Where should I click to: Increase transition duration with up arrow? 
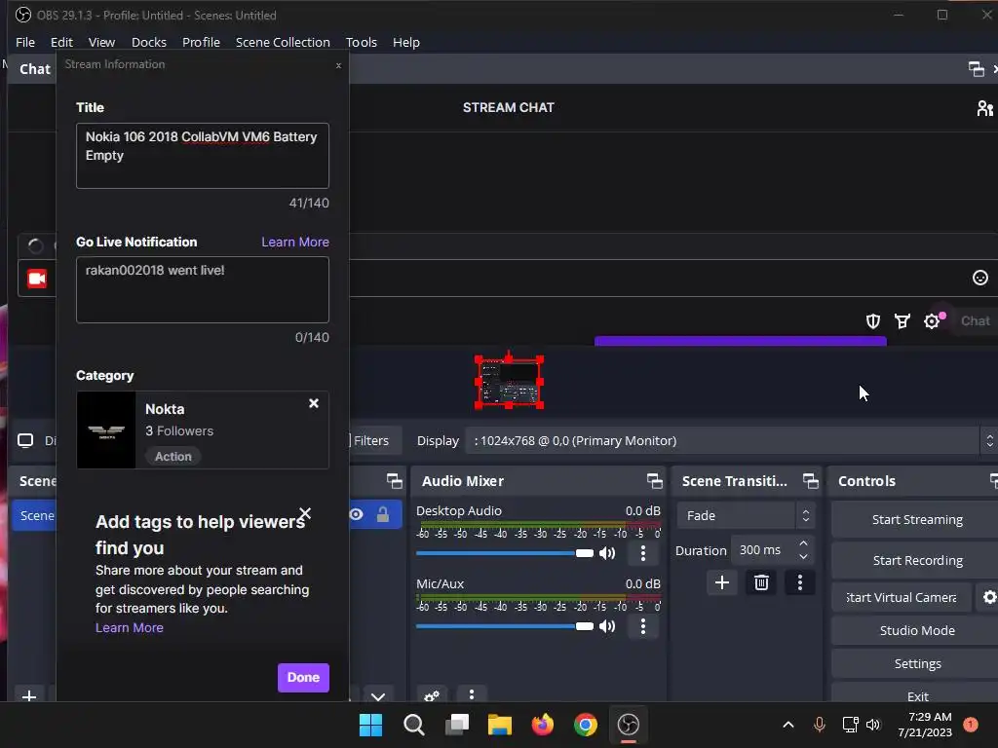[x=803, y=543]
